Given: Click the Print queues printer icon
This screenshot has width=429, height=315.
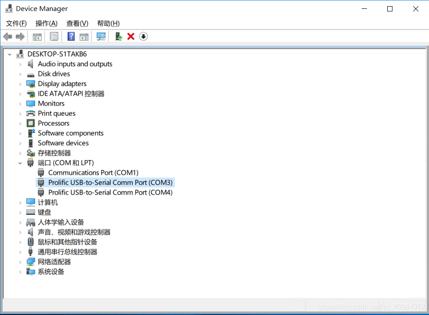Looking at the screenshot, I should click(31, 113).
